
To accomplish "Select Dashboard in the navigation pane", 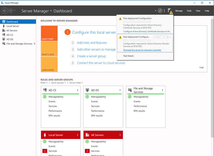I will pos(18,22).
